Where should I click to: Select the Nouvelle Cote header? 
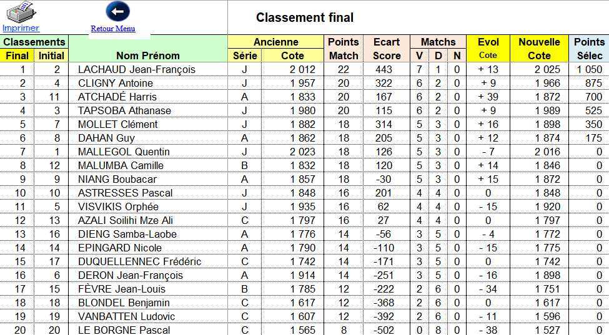(539, 49)
